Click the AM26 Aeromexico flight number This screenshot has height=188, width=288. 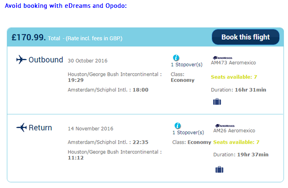point(234,130)
